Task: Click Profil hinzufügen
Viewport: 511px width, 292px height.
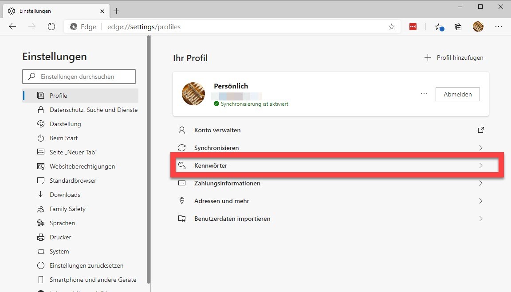Action: [454, 58]
